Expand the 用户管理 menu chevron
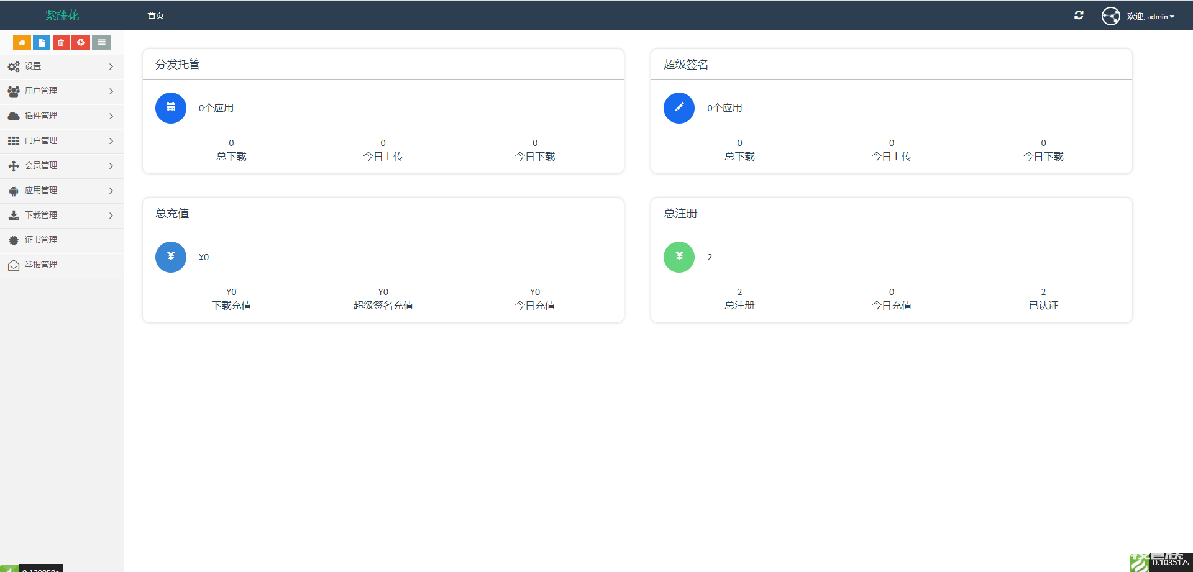1193x572 pixels. (x=111, y=91)
